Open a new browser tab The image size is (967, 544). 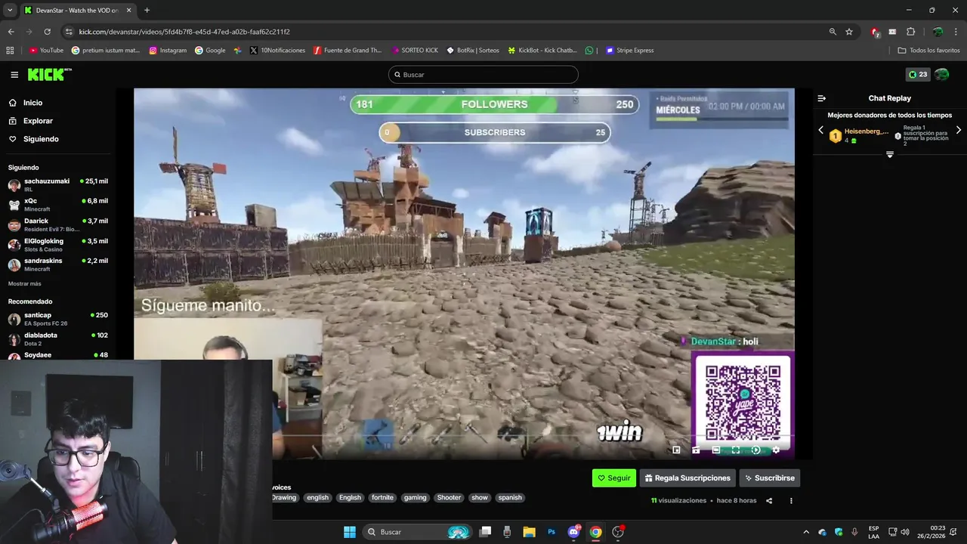[x=147, y=11]
